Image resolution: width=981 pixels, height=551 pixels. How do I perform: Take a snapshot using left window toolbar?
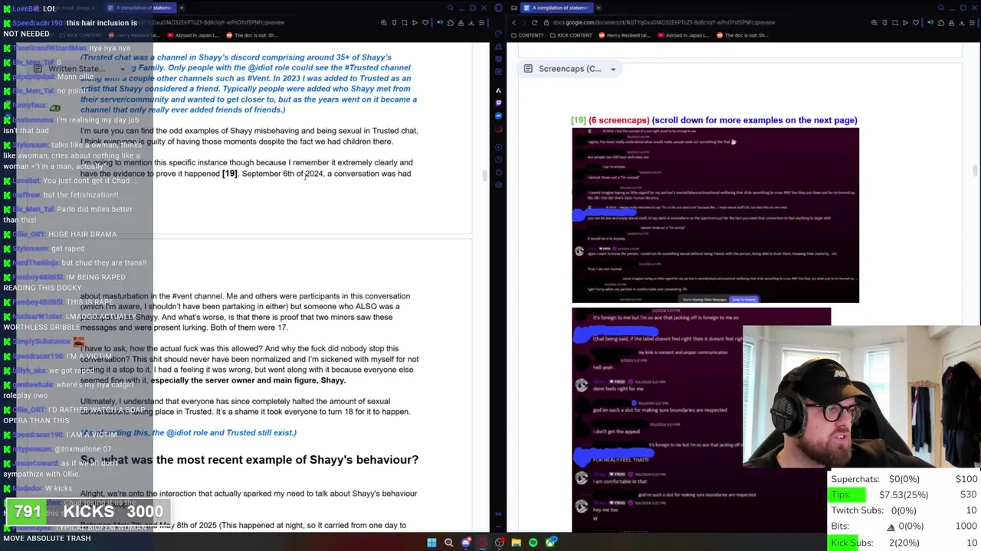tap(404, 23)
